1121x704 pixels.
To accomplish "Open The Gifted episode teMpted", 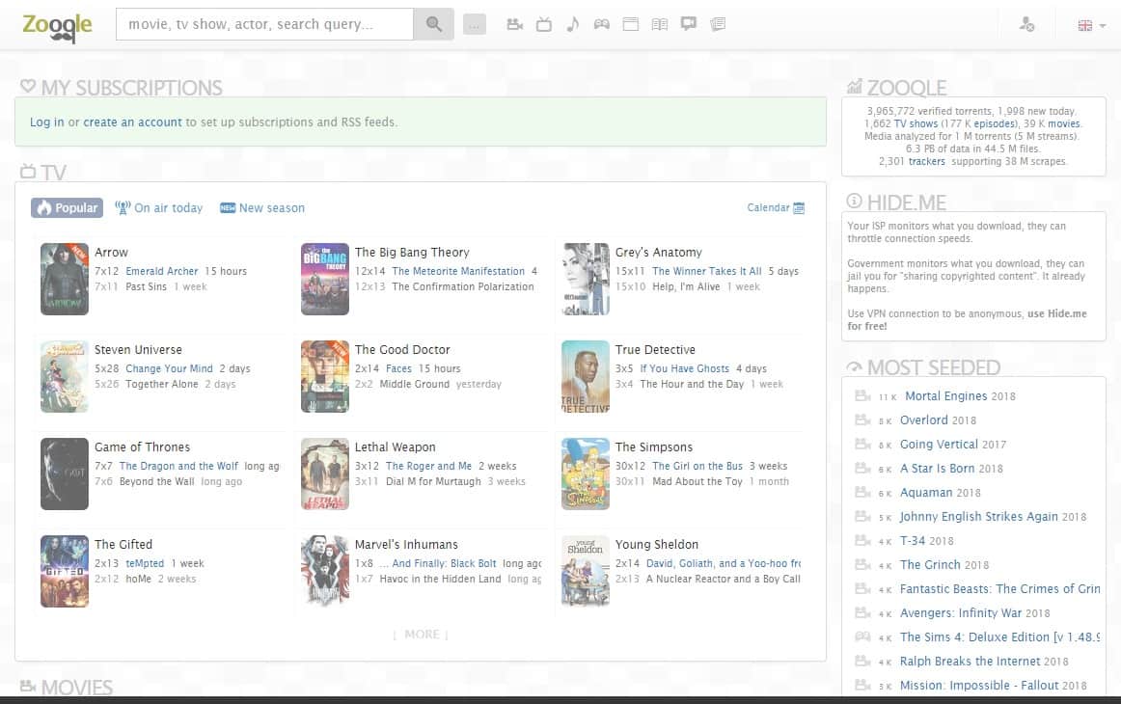I will (x=145, y=563).
